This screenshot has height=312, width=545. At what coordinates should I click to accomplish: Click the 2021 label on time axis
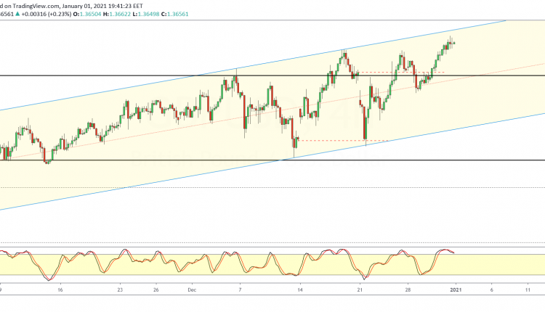(456, 290)
